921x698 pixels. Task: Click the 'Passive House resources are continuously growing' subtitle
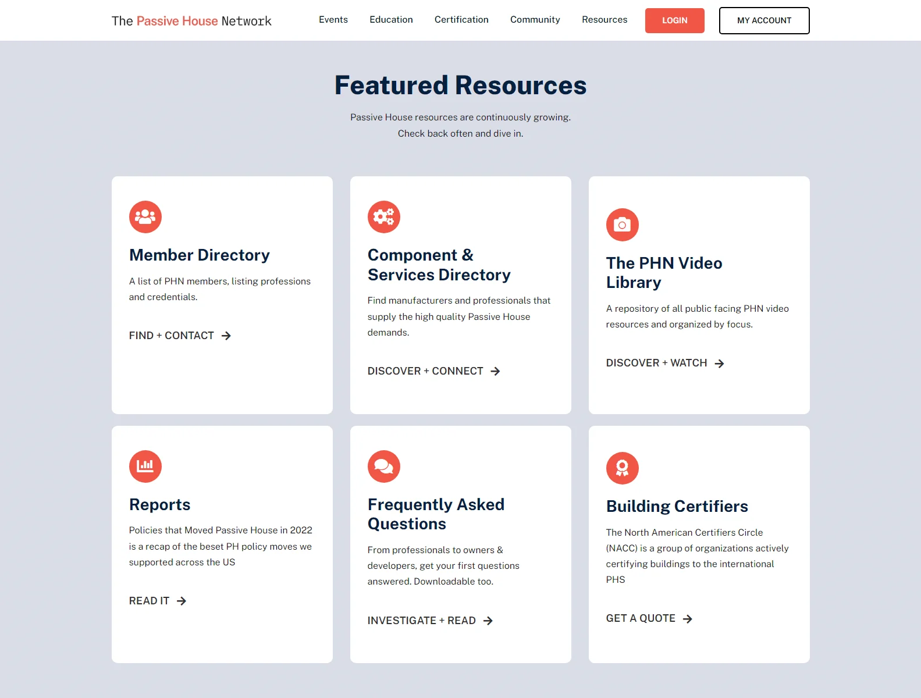point(461,125)
